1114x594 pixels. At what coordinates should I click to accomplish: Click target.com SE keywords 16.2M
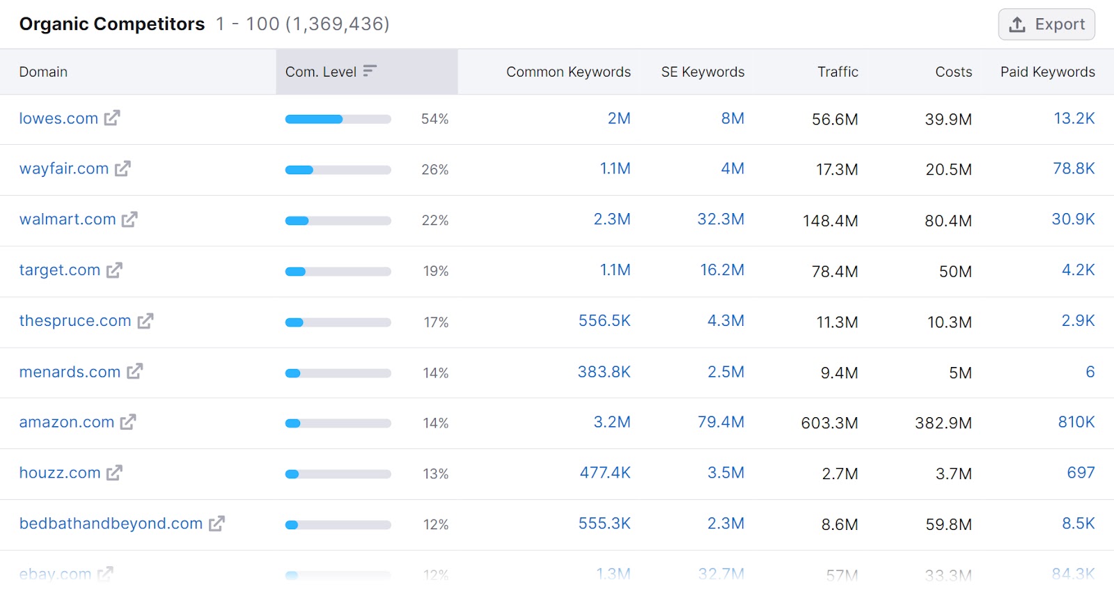(x=722, y=270)
